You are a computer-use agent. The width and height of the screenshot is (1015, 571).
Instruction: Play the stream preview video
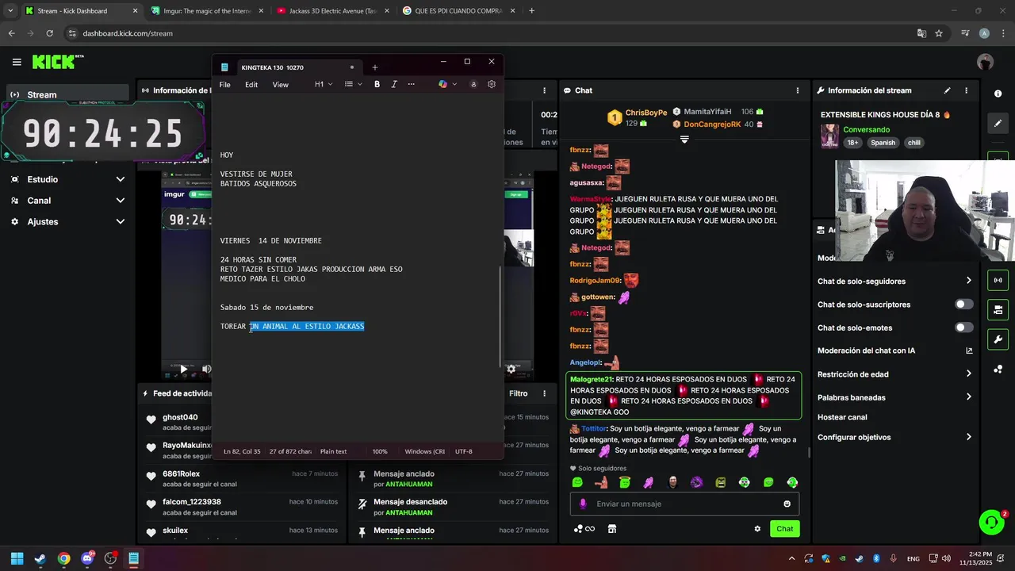tap(183, 369)
